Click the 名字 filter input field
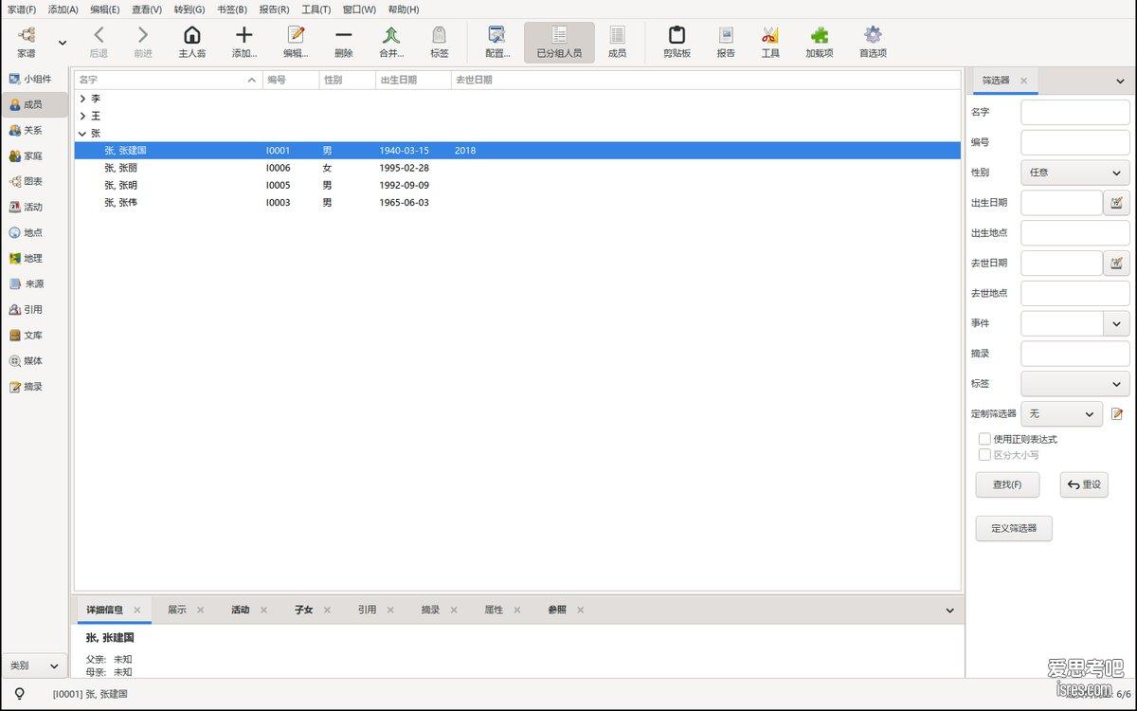 pyautogui.click(x=1075, y=112)
